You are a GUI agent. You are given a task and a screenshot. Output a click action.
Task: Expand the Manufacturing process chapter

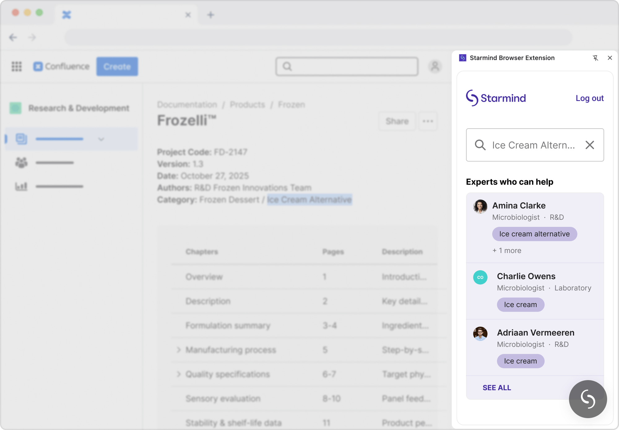pos(179,349)
